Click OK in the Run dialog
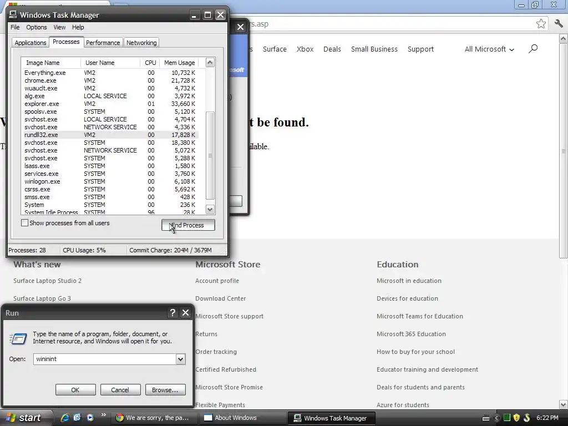Screen dimensions: 568x426 [x=75, y=390]
